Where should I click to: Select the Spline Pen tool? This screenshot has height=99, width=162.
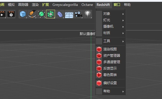pos(32,14)
